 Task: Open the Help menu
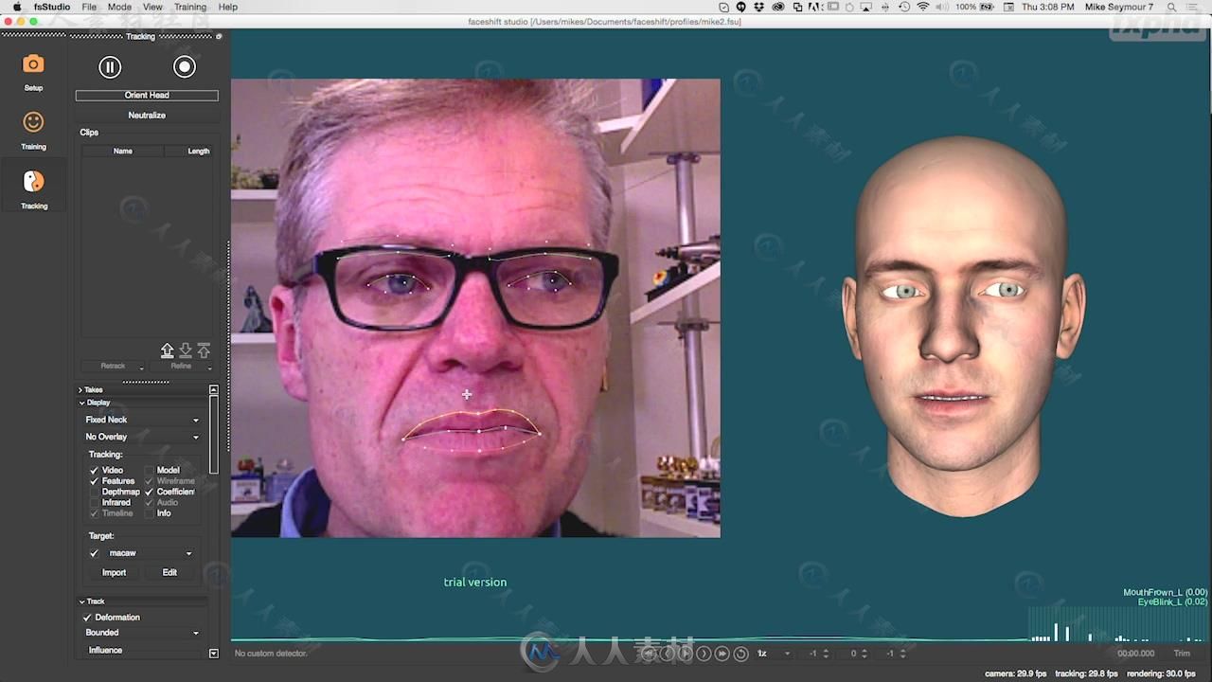[228, 7]
